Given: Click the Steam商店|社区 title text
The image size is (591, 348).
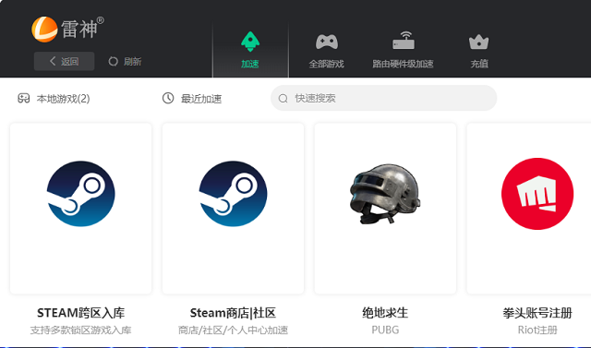Looking at the screenshot, I should [233, 313].
